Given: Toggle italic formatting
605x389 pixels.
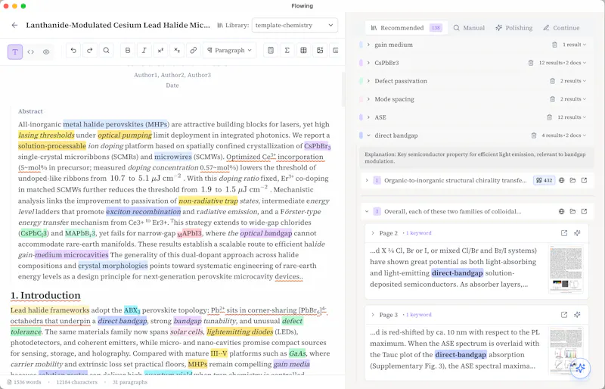Looking at the screenshot, I should tap(144, 50).
